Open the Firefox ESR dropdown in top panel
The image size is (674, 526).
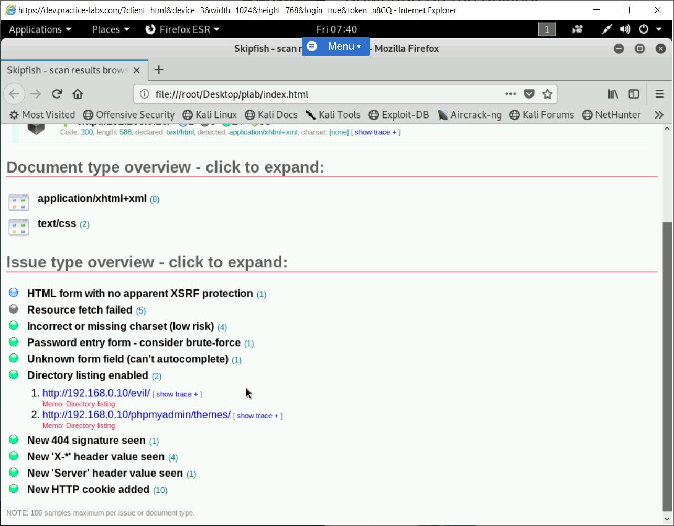coord(182,29)
